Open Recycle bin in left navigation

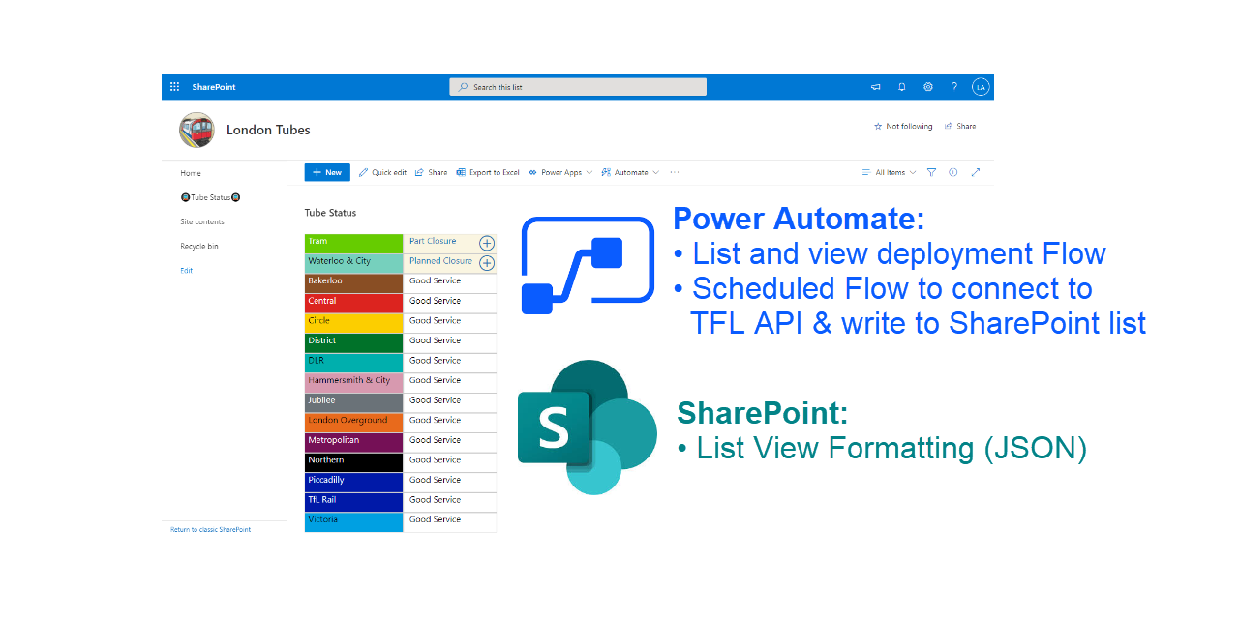point(199,246)
